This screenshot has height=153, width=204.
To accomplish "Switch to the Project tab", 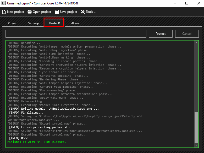I will point(13,23).
